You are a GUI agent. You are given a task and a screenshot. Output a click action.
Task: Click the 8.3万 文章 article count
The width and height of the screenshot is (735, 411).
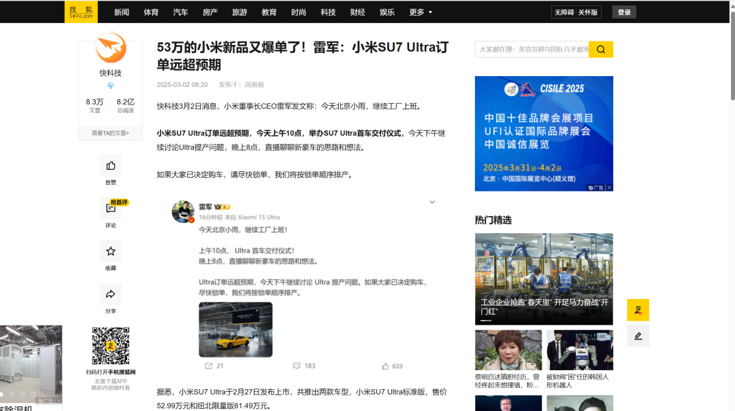click(95, 105)
